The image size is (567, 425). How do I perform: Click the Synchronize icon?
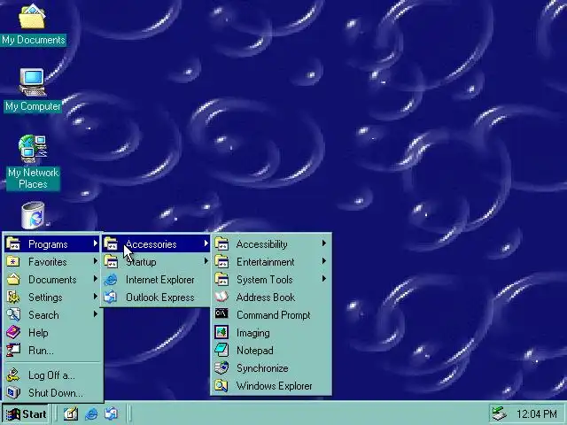221,367
